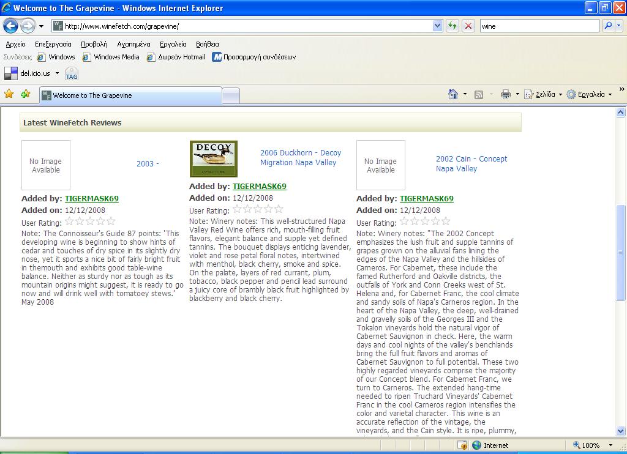The width and height of the screenshot is (627, 454).
Task: Open '2006 Duckhorn - Decoy Migration' link
Action: click(x=300, y=157)
